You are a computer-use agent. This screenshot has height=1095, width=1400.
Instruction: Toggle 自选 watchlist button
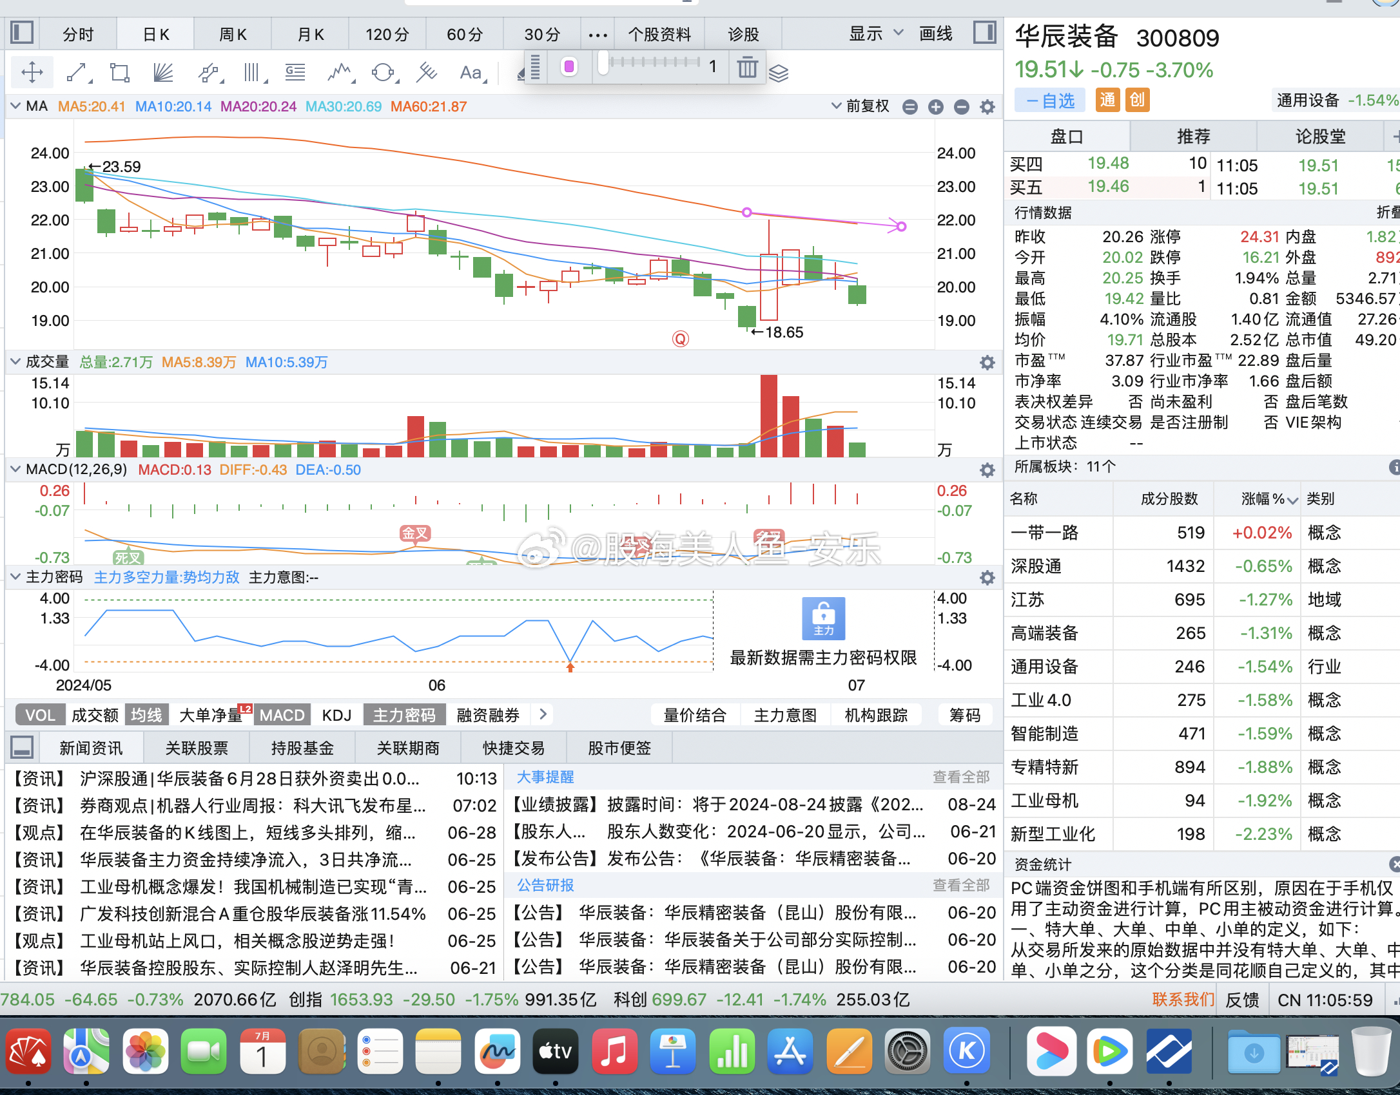1050,100
